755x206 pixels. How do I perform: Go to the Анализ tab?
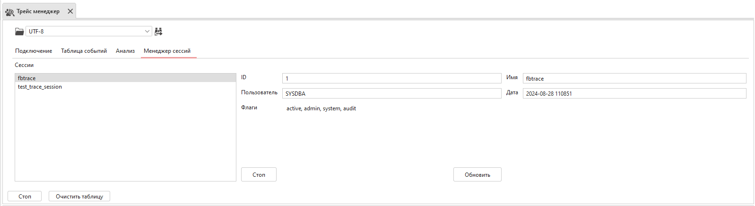coord(125,51)
